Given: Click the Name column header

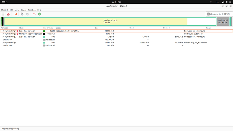Looking at the screenshot, I should click(x=22, y=28).
